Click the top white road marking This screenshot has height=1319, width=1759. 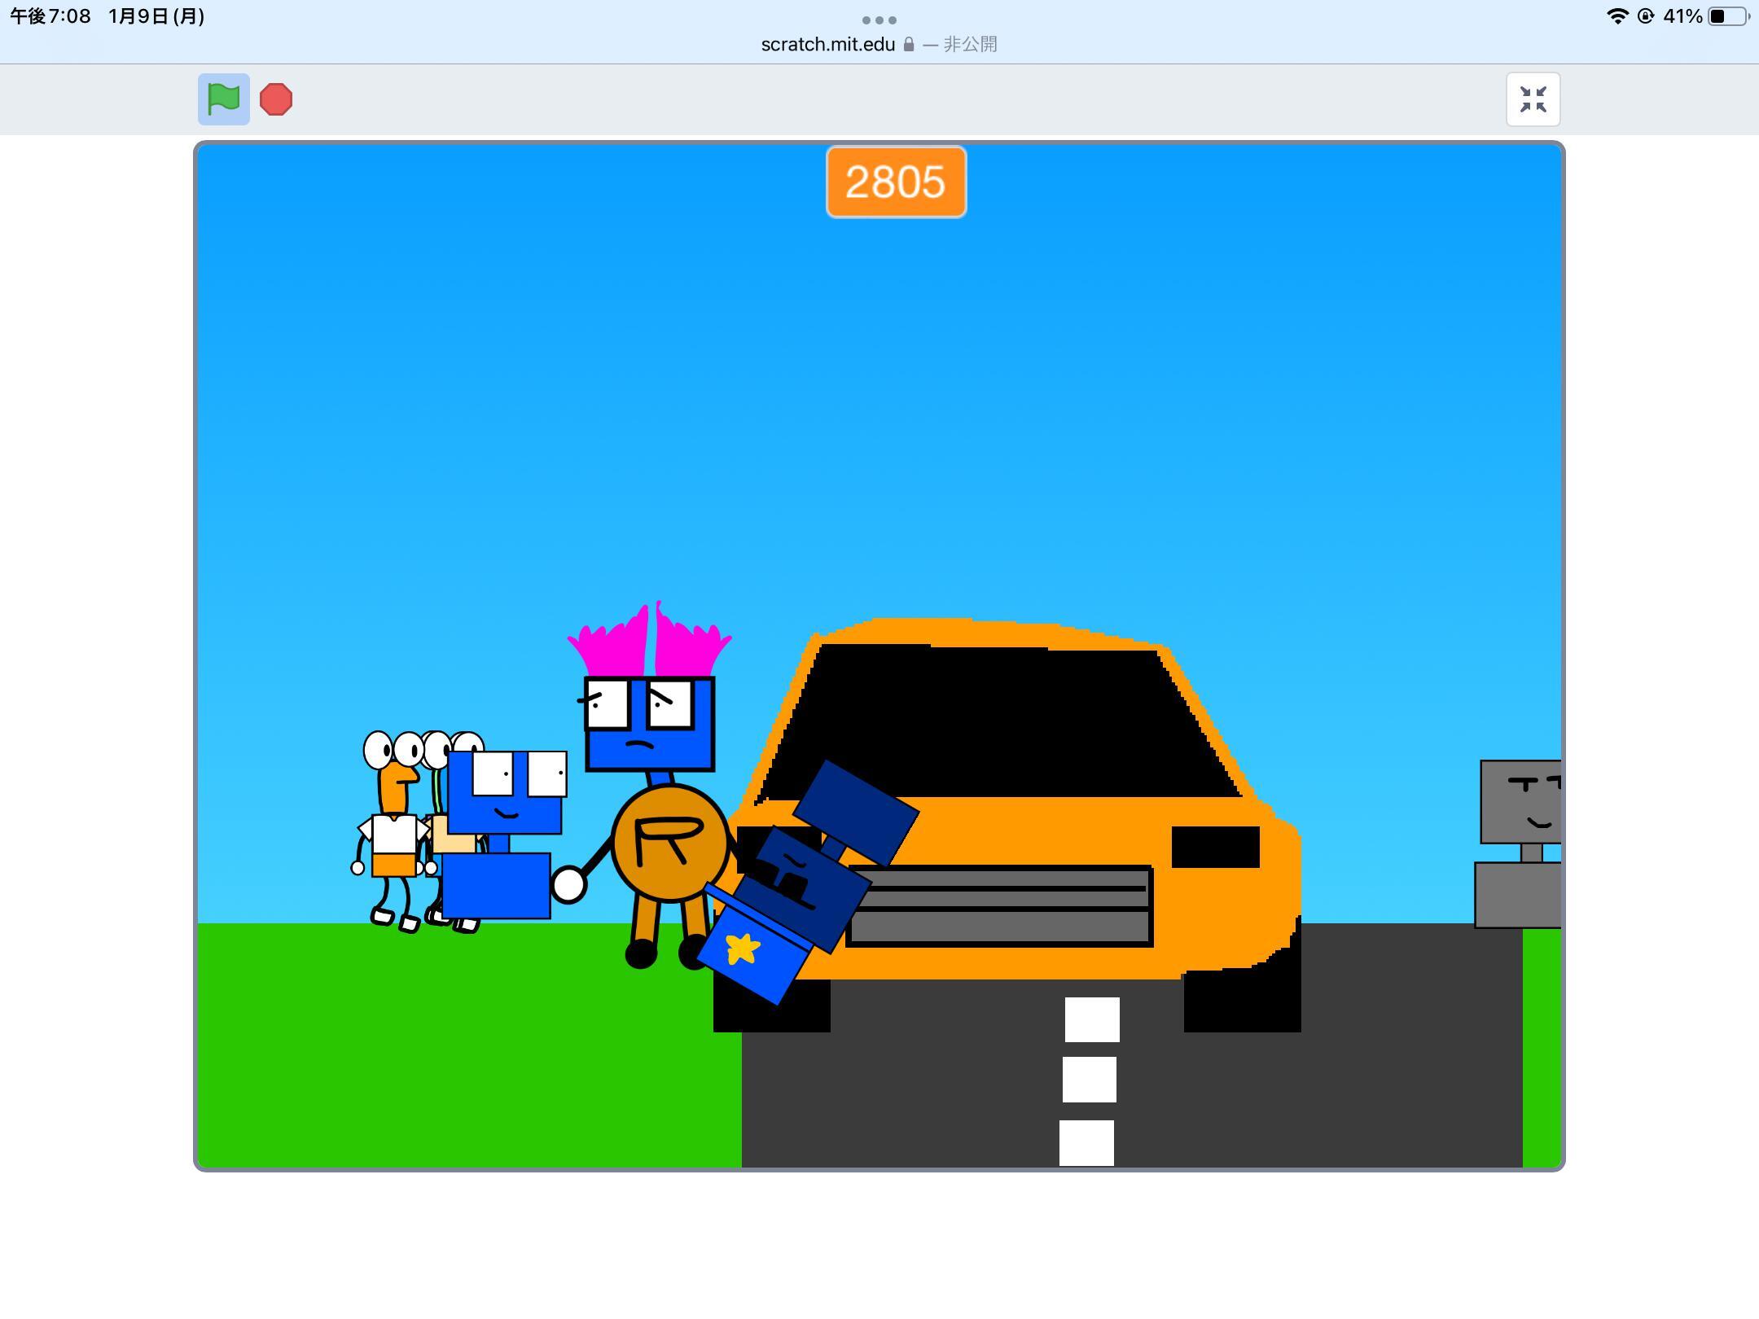coord(1091,1019)
